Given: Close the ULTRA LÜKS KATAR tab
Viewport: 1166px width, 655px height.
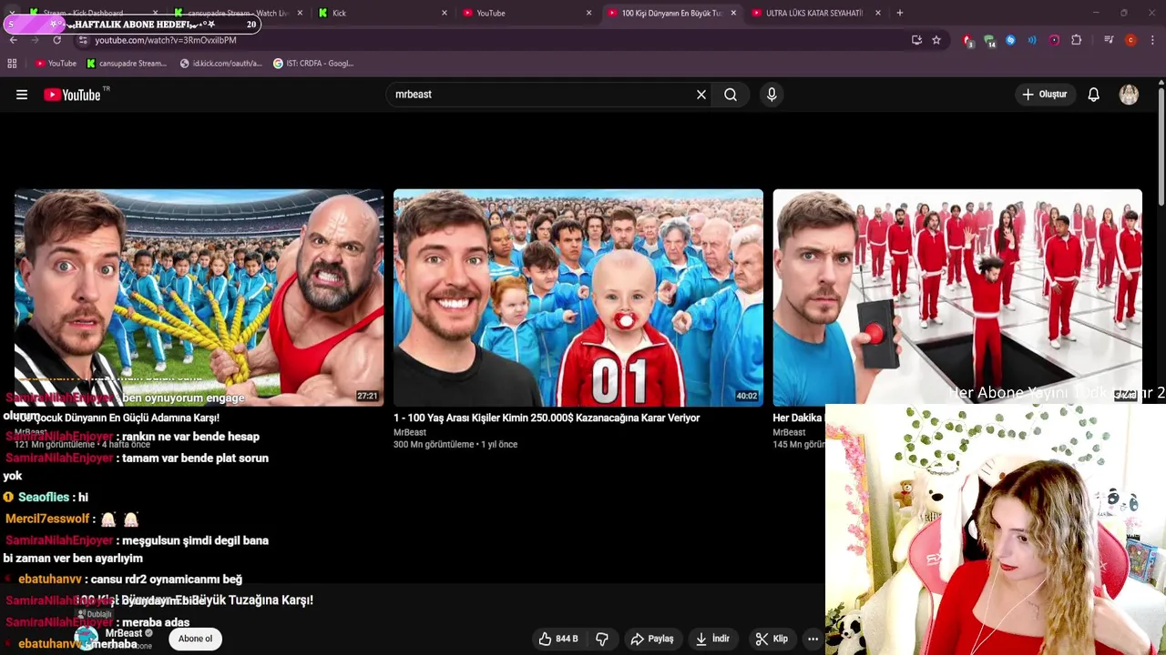Looking at the screenshot, I should [x=878, y=13].
